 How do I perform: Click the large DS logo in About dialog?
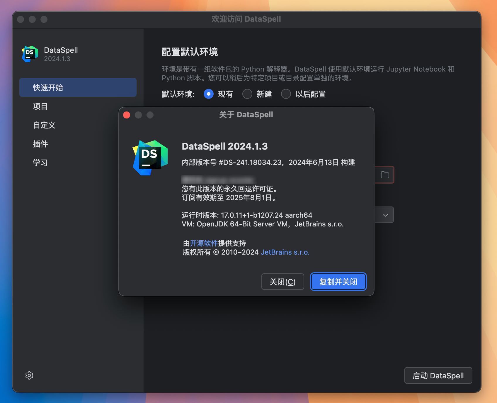[x=150, y=158]
